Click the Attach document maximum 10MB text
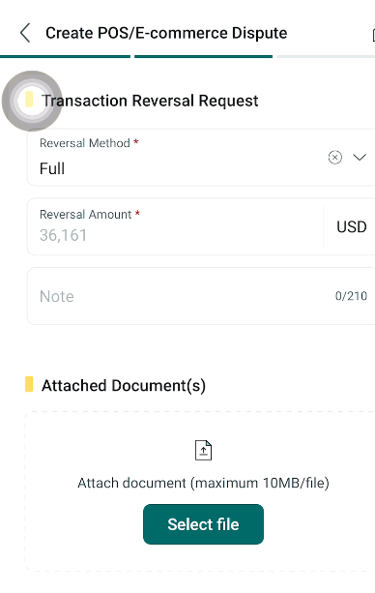Viewport: 375px width, 593px height. (203, 483)
